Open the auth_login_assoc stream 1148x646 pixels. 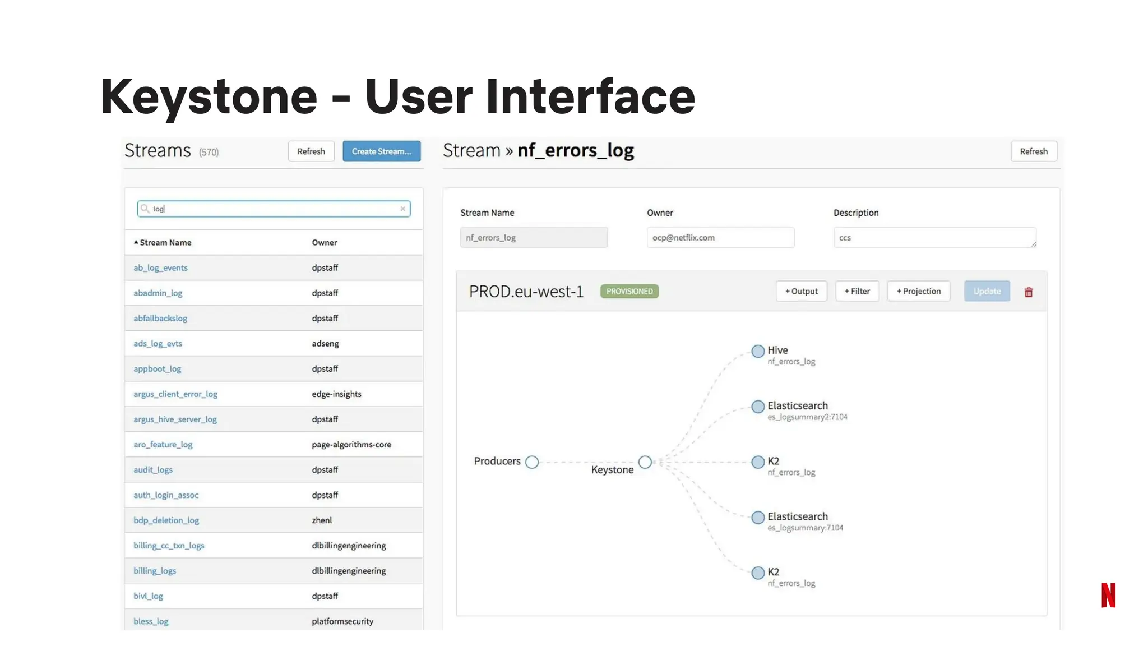click(x=166, y=495)
